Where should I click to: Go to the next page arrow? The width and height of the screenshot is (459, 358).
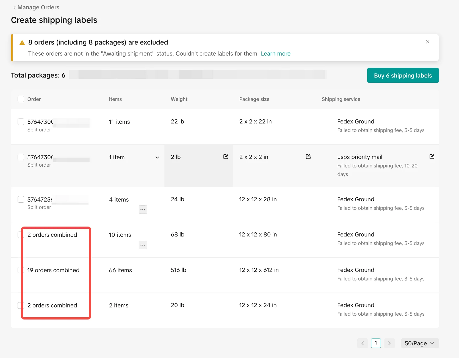389,343
